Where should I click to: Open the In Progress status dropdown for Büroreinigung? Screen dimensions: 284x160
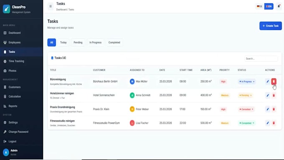coord(247,81)
